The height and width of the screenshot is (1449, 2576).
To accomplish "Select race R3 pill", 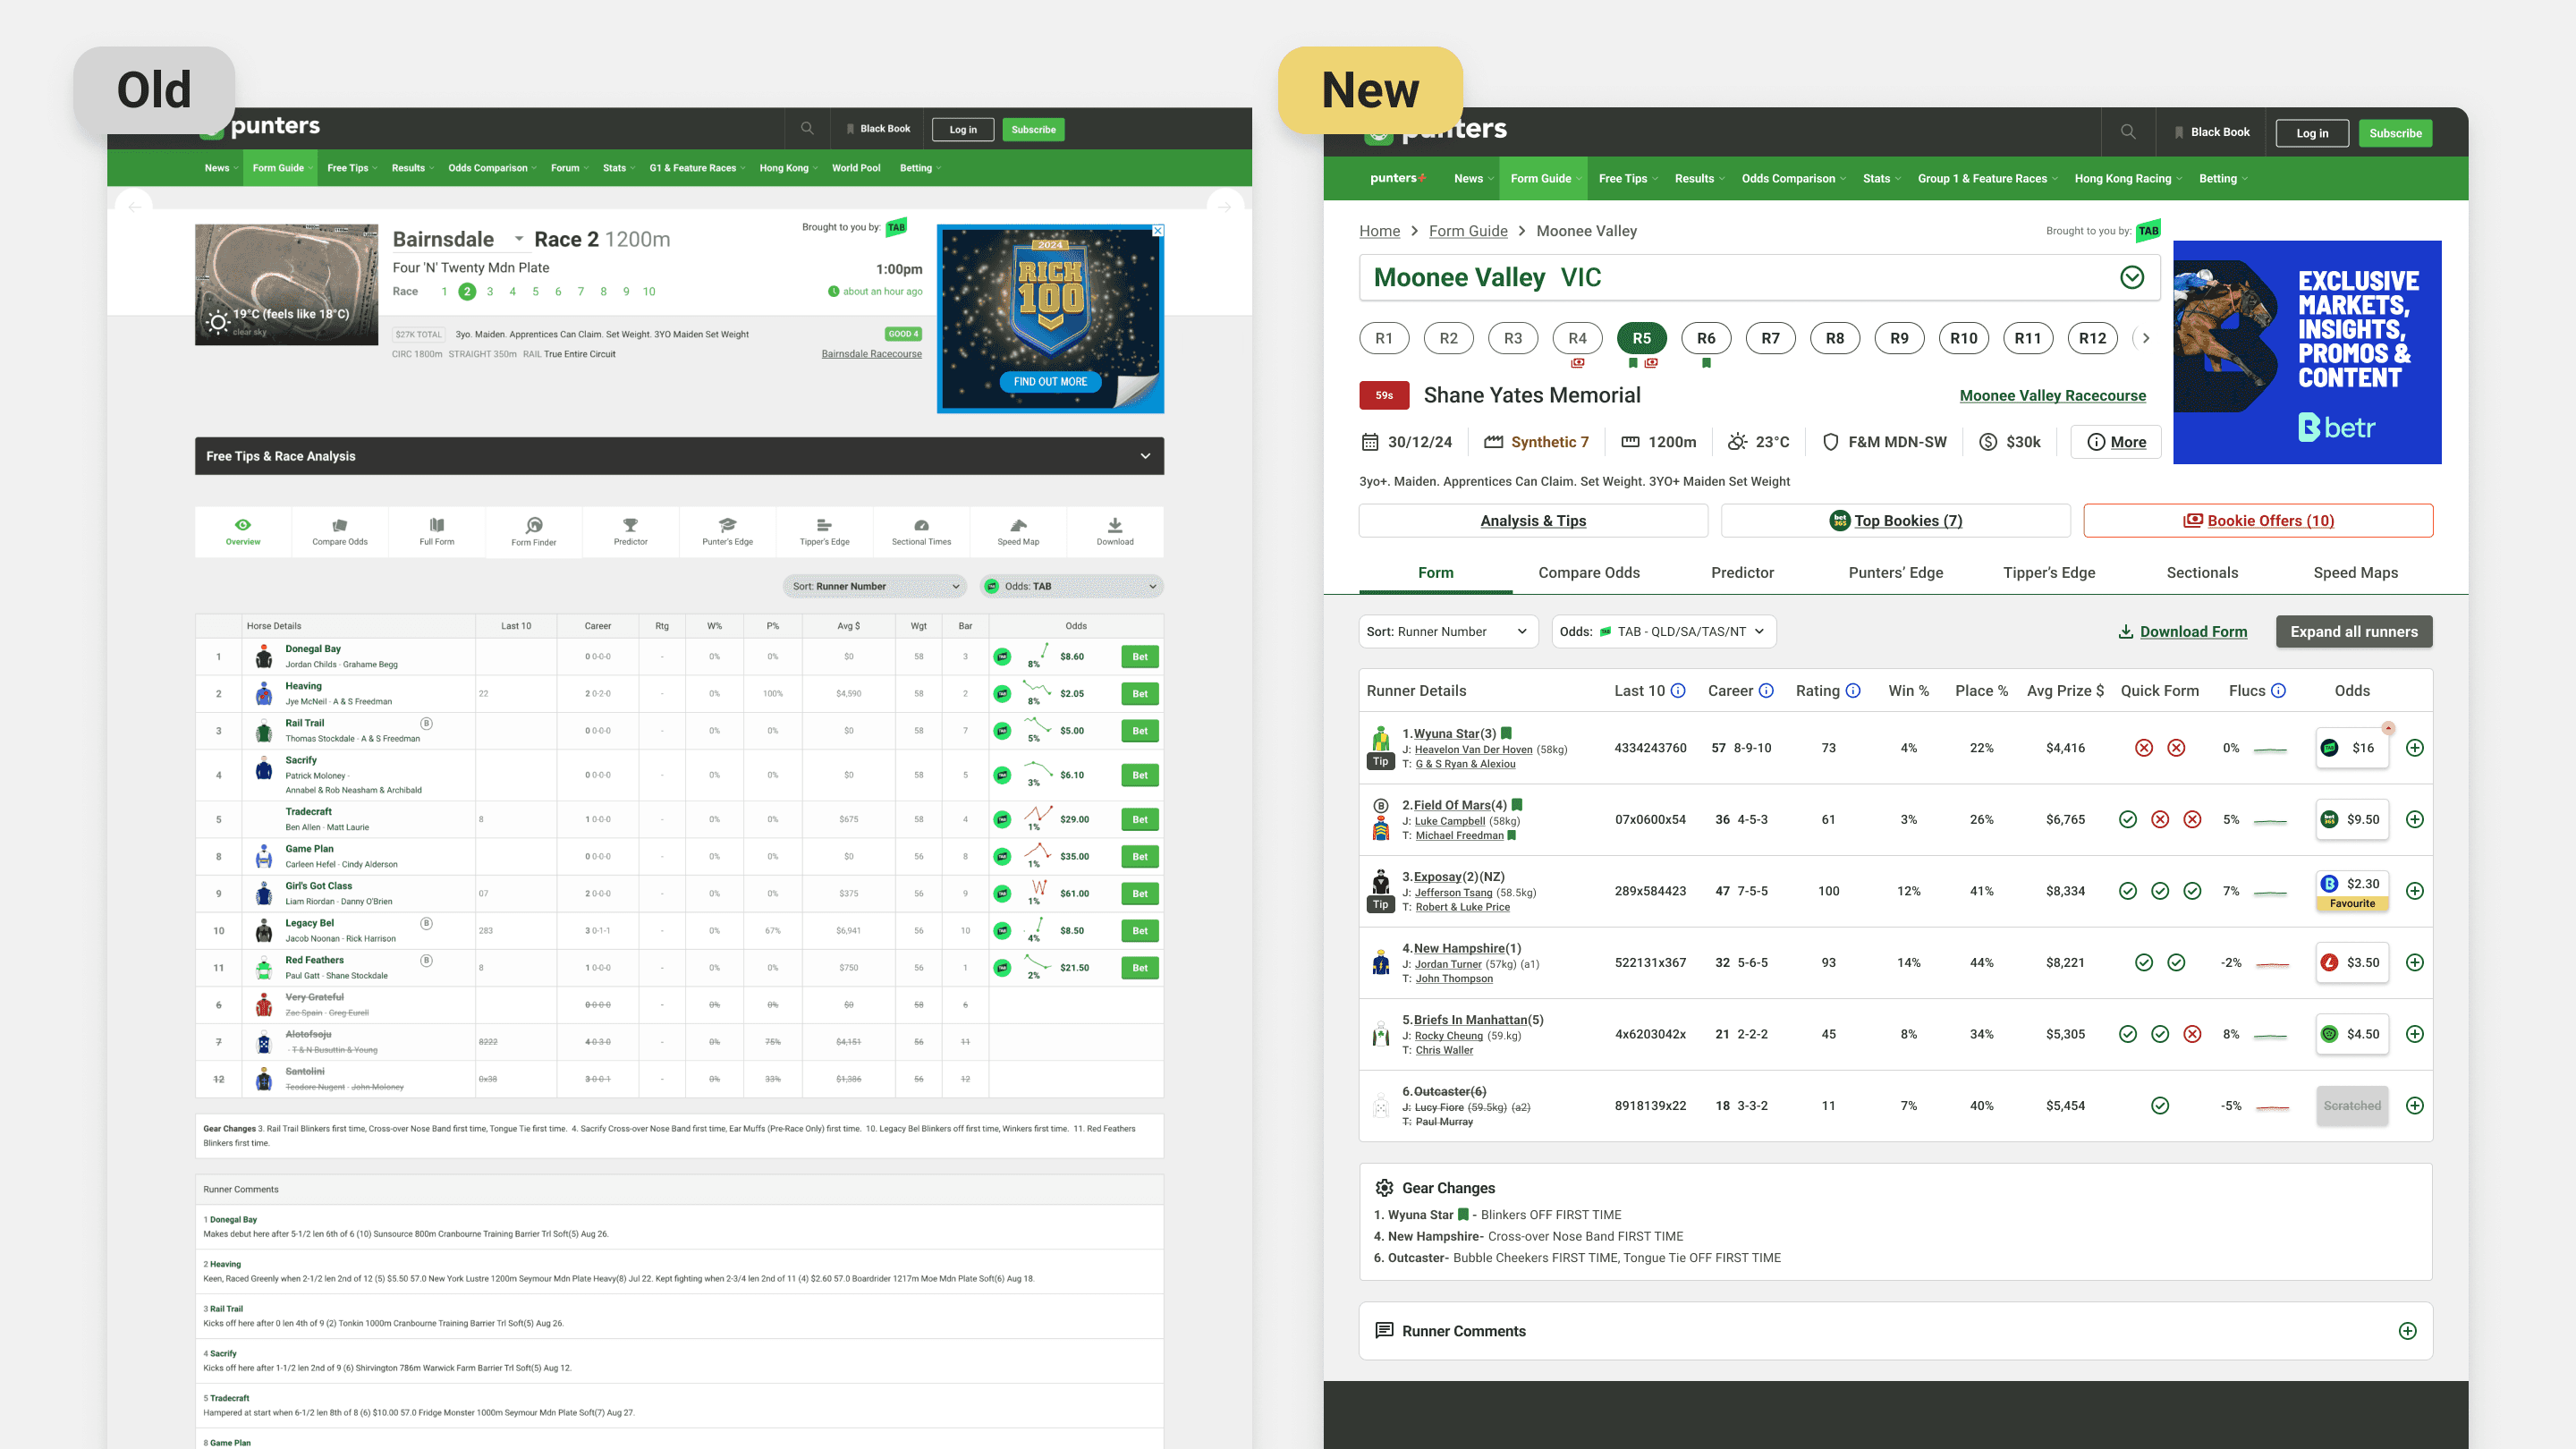I will click(1513, 338).
